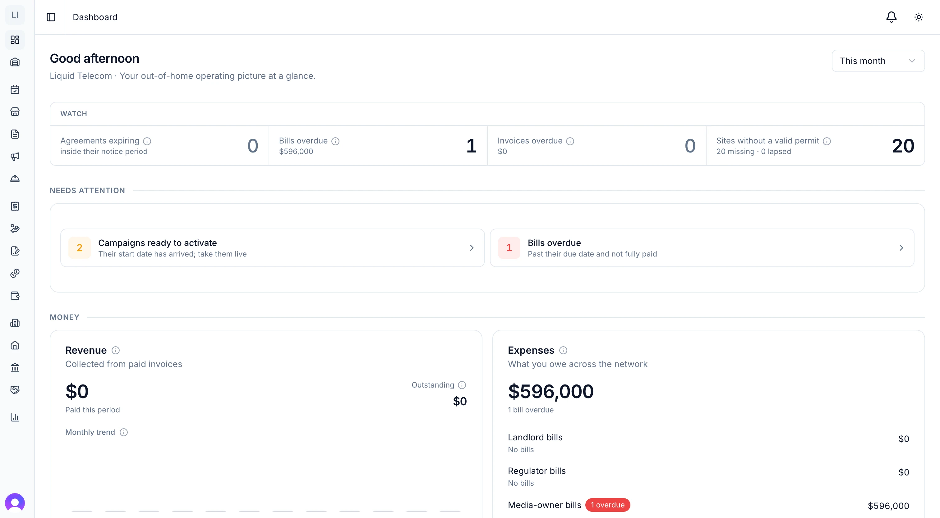This screenshot has height=518, width=940.
Task: Open the bar chart reports icon
Action: [x=15, y=417]
